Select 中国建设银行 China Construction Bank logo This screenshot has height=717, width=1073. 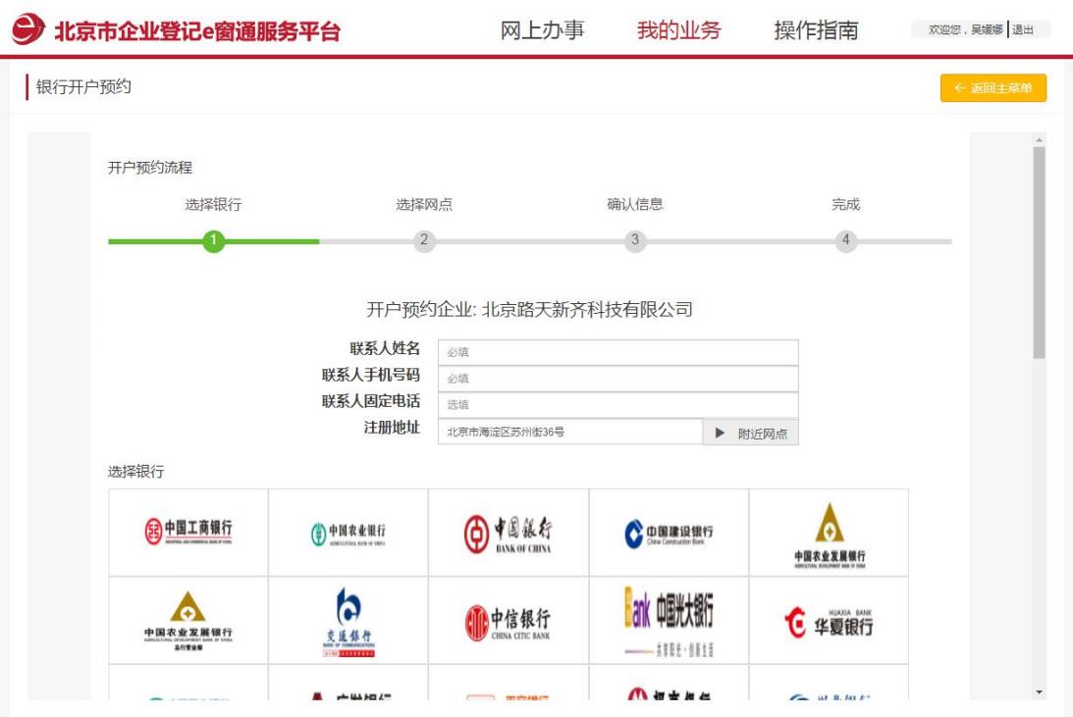(669, 532)
